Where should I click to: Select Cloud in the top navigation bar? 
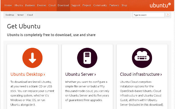tap(52, 5)
